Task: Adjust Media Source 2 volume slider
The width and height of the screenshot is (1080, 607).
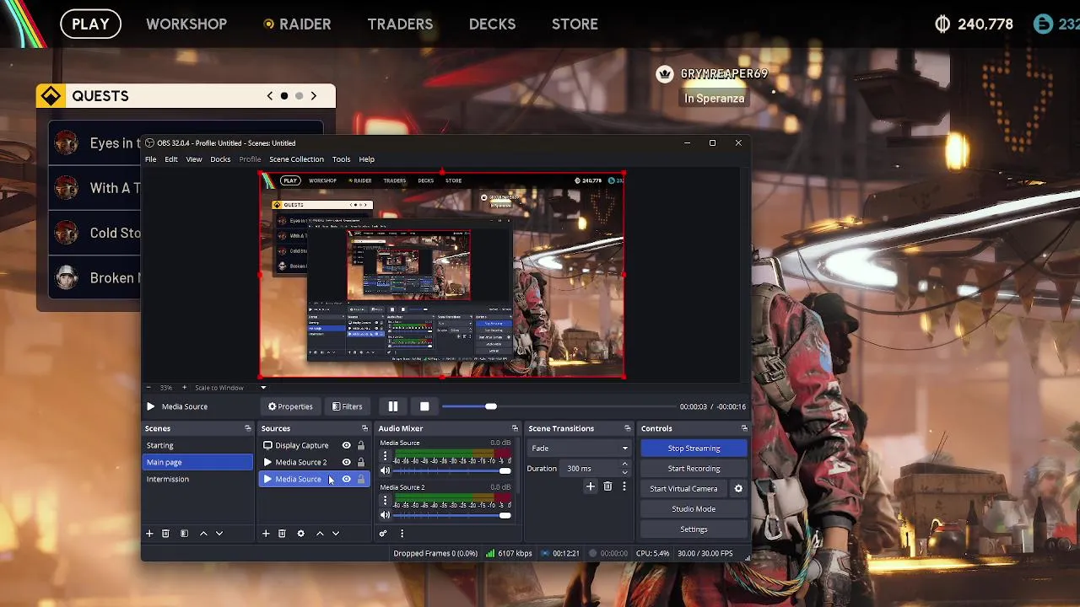Action: 453,515
